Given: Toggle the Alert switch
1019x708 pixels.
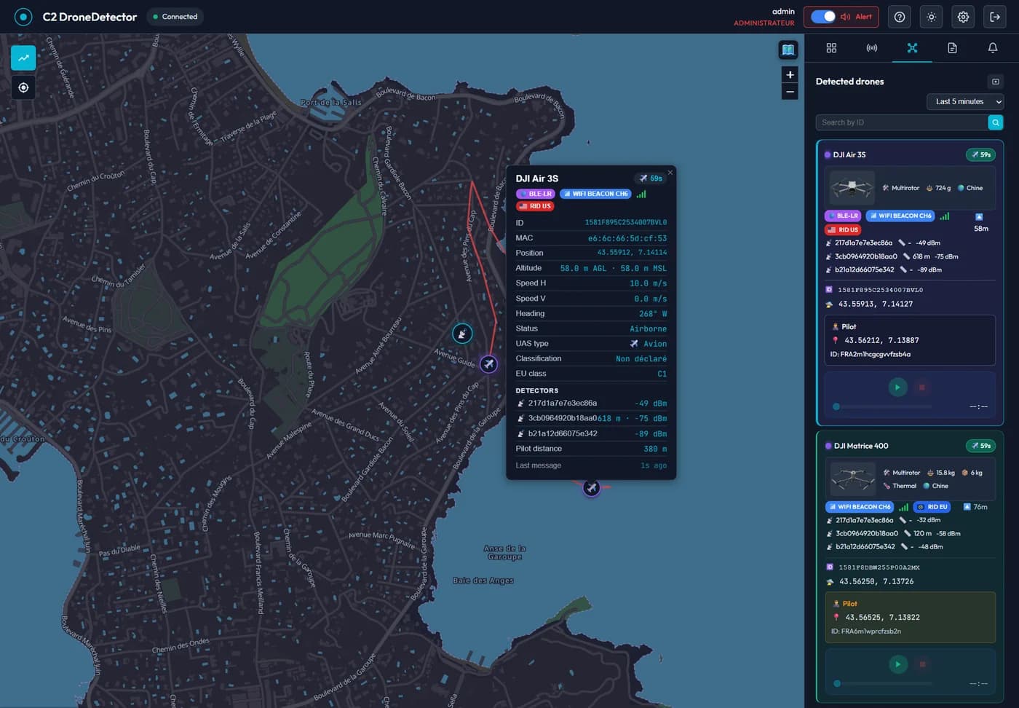Looking at the screenshot, I should 823,17.
